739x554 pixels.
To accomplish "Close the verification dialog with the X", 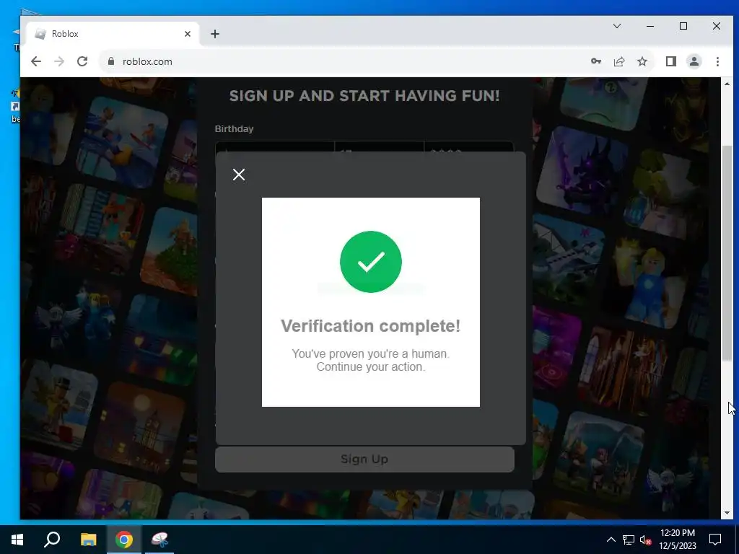I will 238,175.
